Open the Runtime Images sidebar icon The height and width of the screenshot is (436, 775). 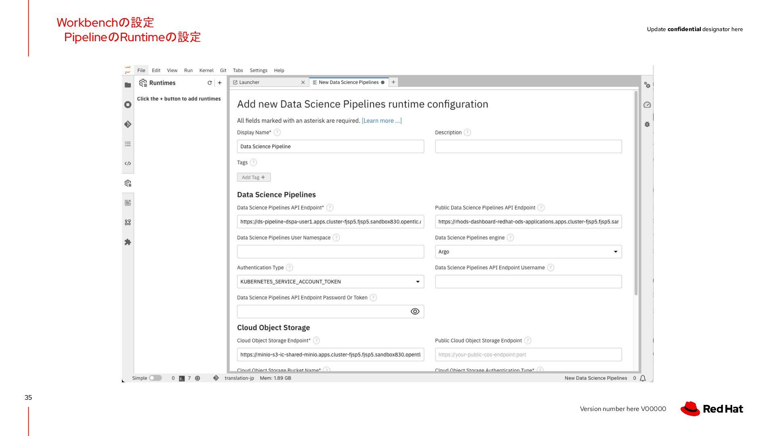[128, 203]
